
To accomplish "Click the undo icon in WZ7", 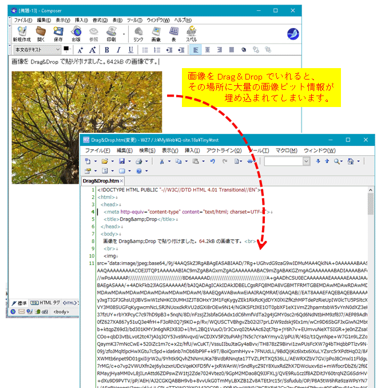I will pos(212,161).
